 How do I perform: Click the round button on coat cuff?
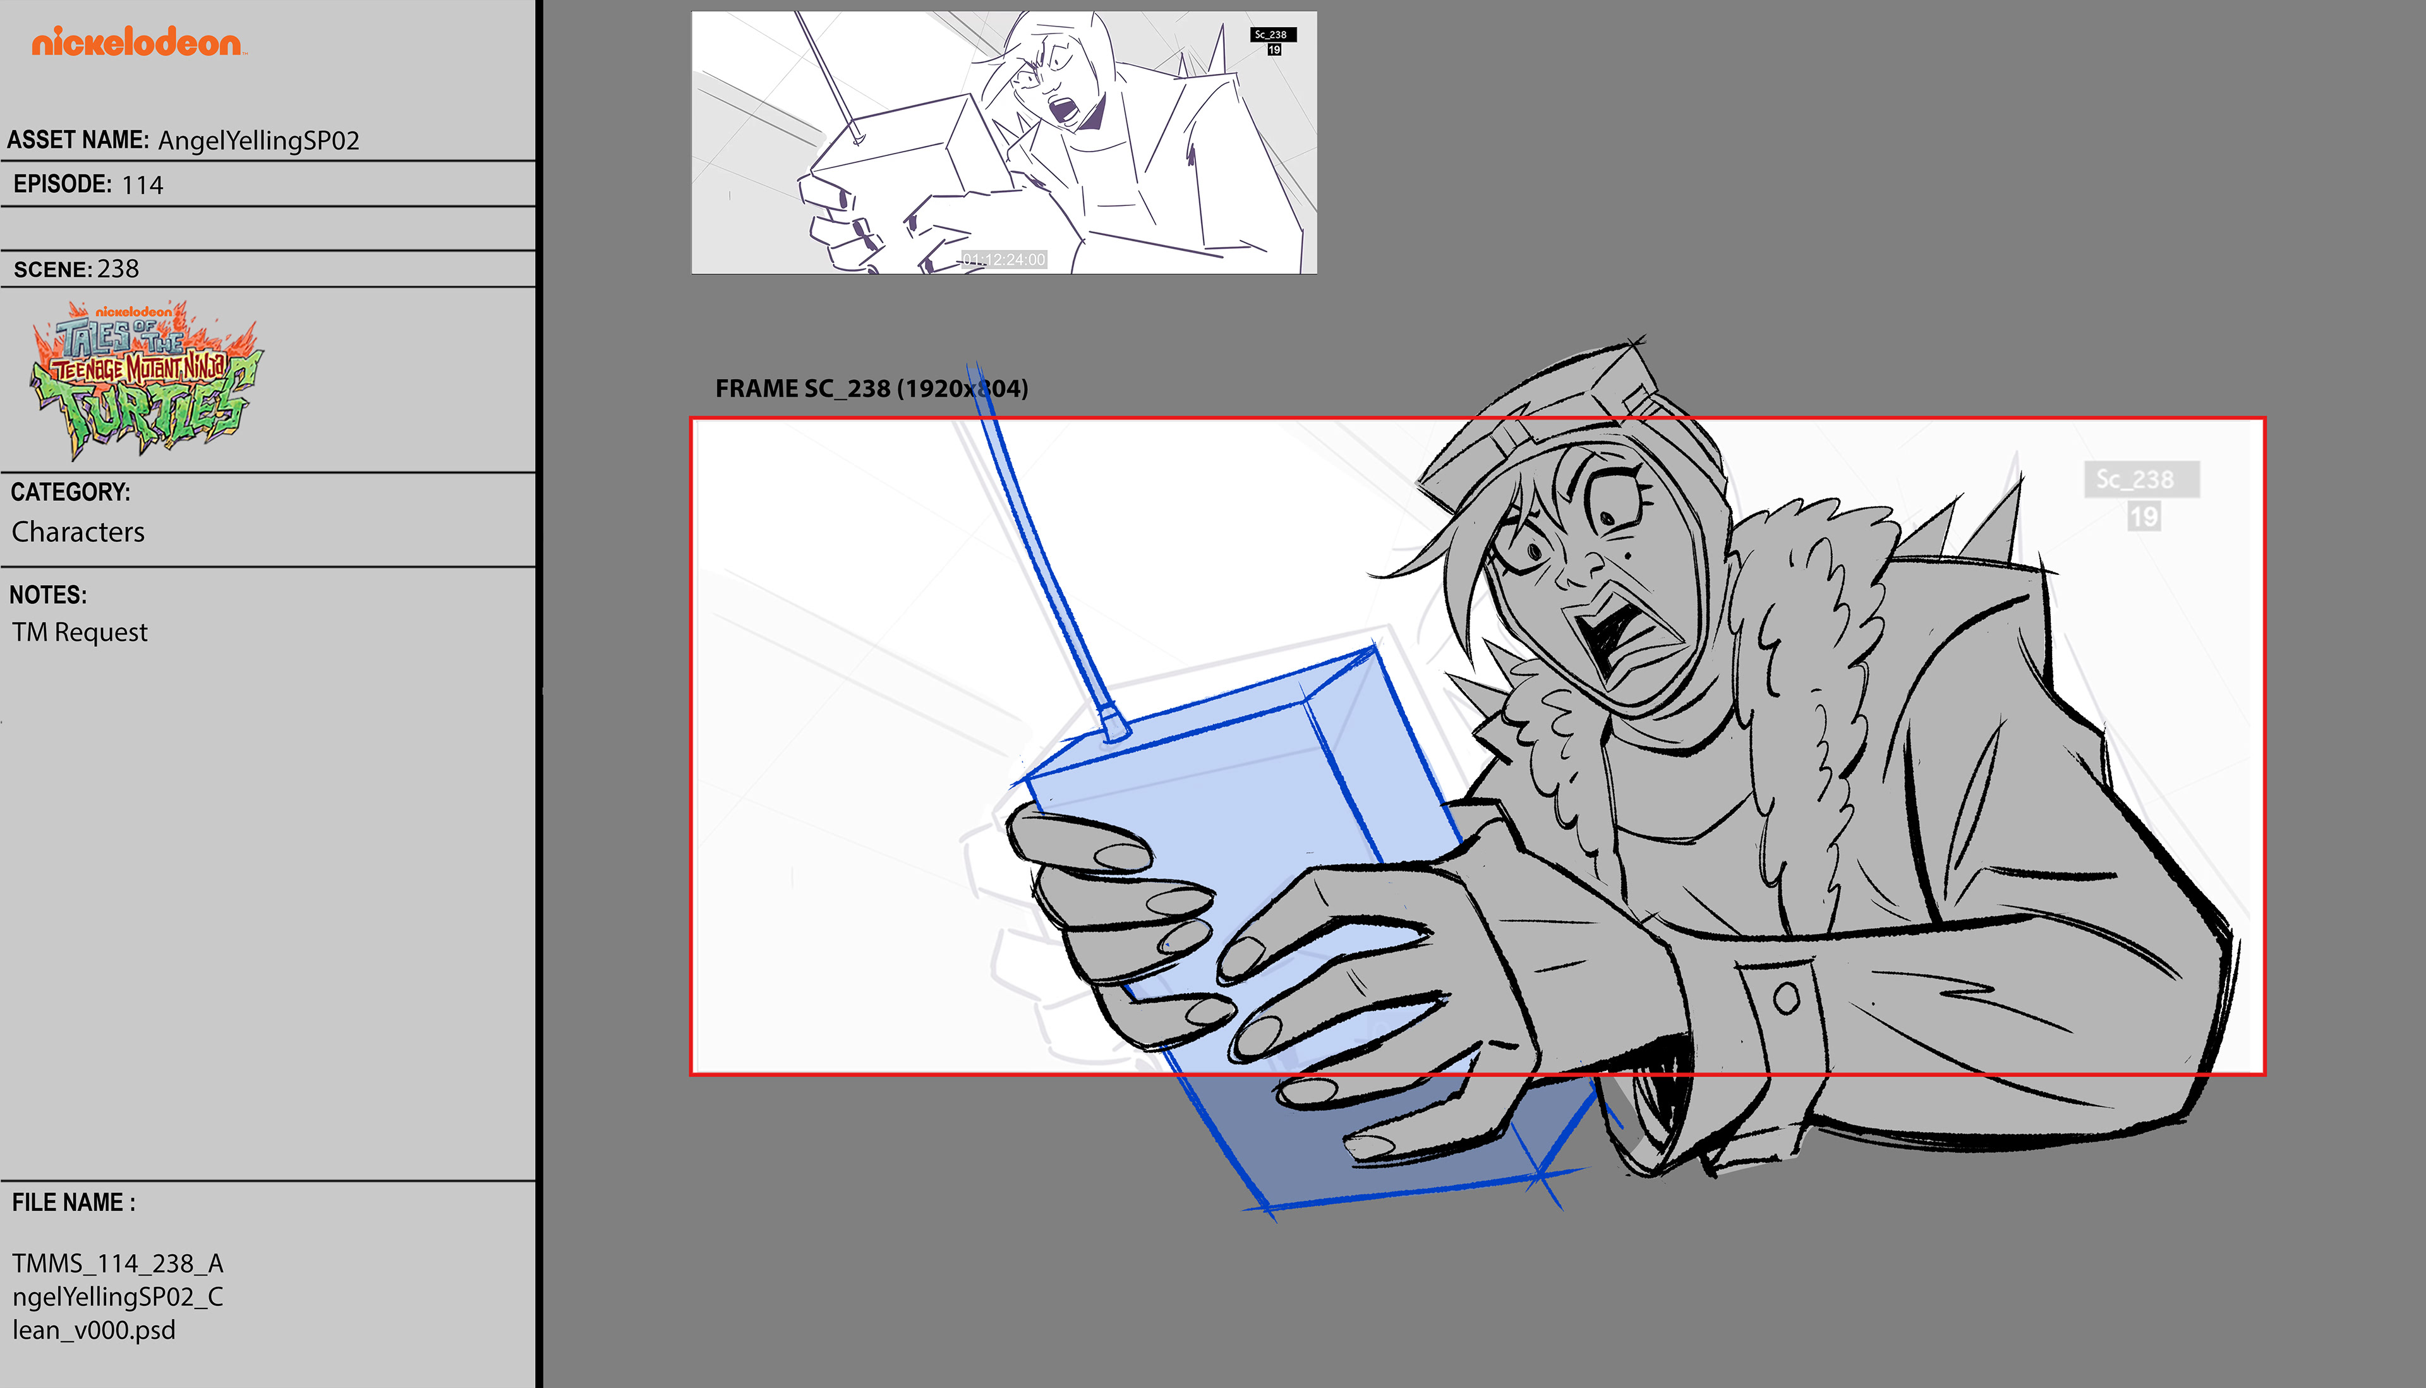[1787, 998]
